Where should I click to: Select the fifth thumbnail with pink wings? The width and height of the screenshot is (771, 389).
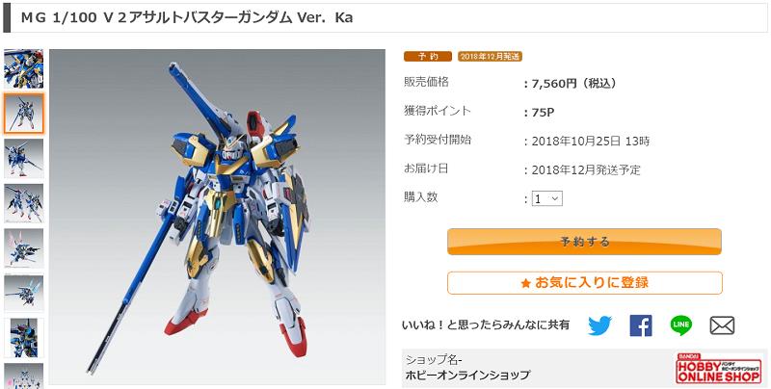[23, 248]
